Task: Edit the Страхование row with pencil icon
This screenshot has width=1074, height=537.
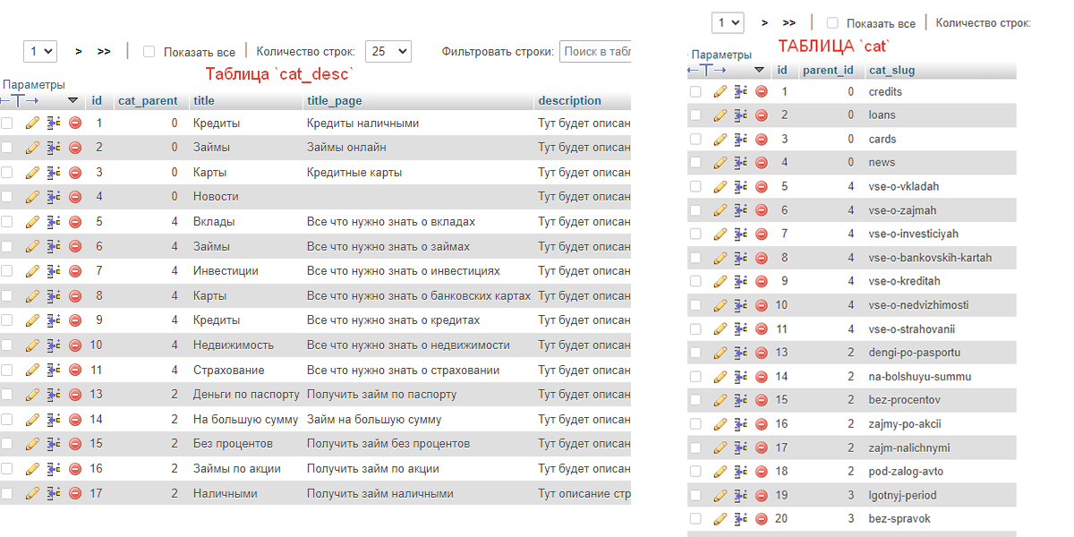Action: point(32,370)
